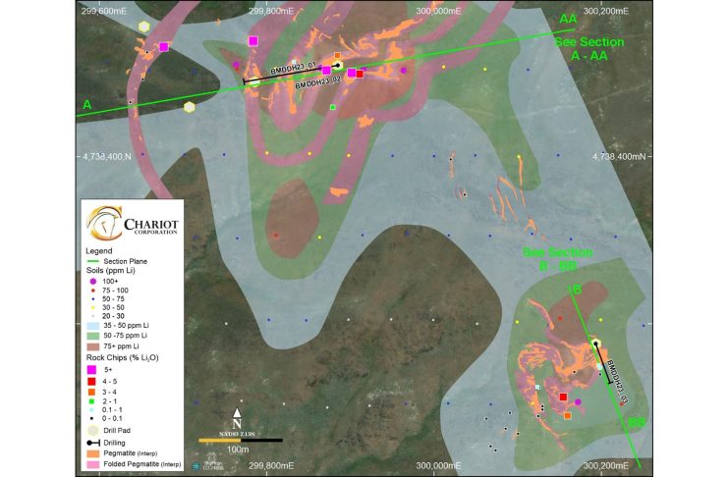This screenshot has height=477, width=728.
Task: Click the 5+ magenta rock chip legend square
Action: click(x=93, y=369)
